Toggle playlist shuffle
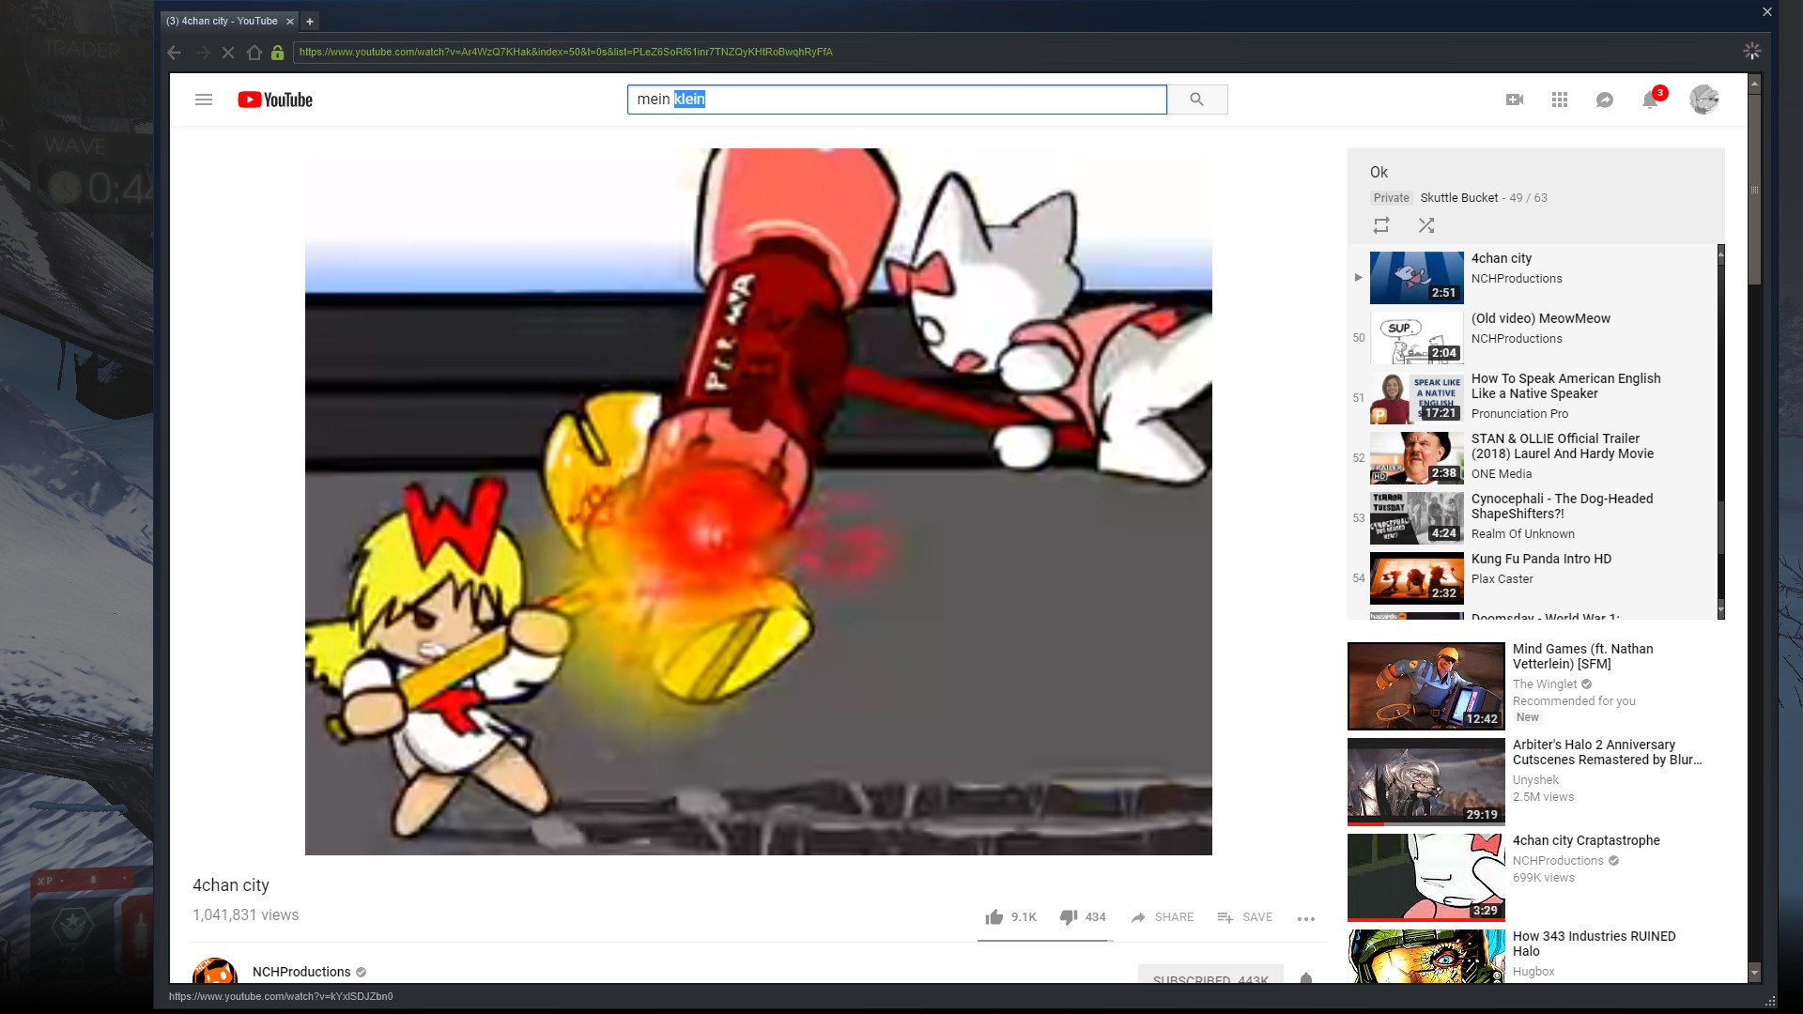Image resolution: width=1803 pixels, height=1014 pixels. coord(1426,225)
